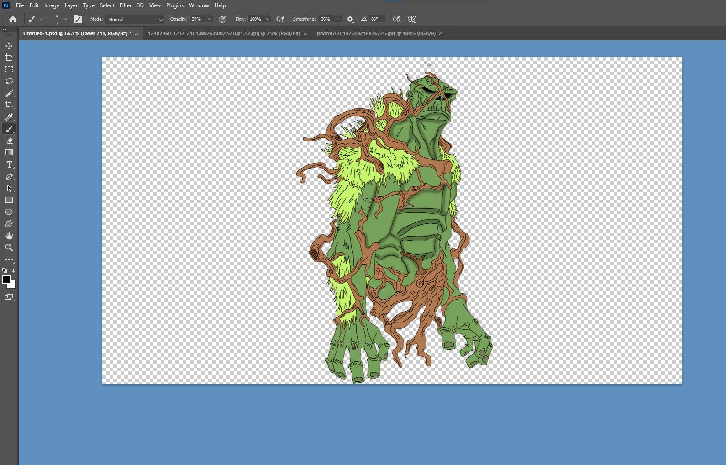Open the Change Screen Mode button
Image resolution: width=726 pixels, height=465 pixels.
[9, 297]
